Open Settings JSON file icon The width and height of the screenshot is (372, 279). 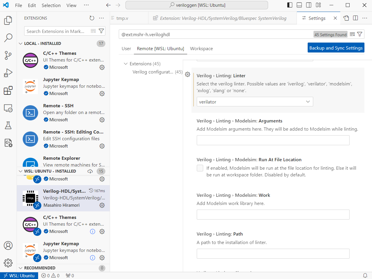click(346, 18)
